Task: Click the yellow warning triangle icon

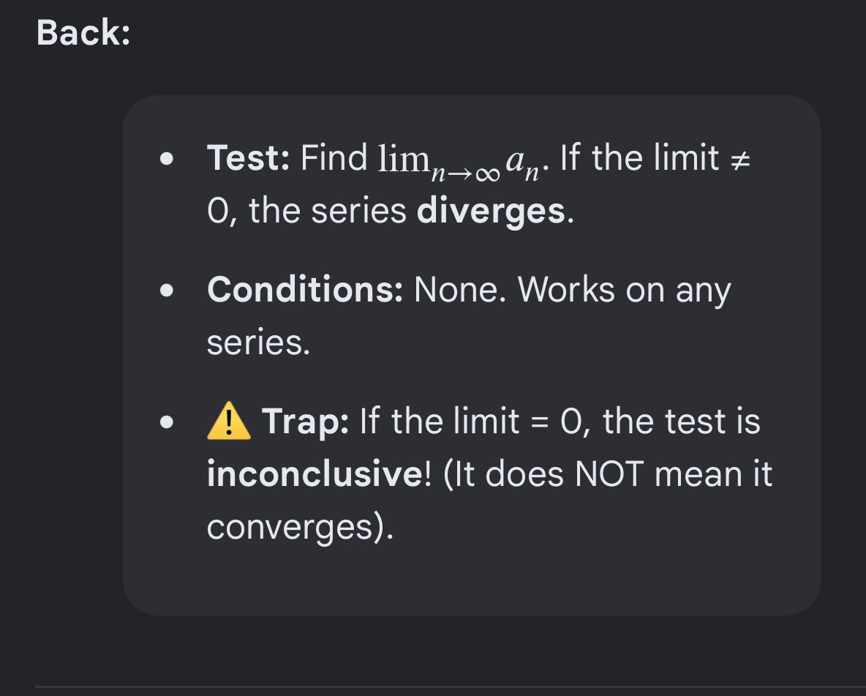Action: [x=229, y=422]
